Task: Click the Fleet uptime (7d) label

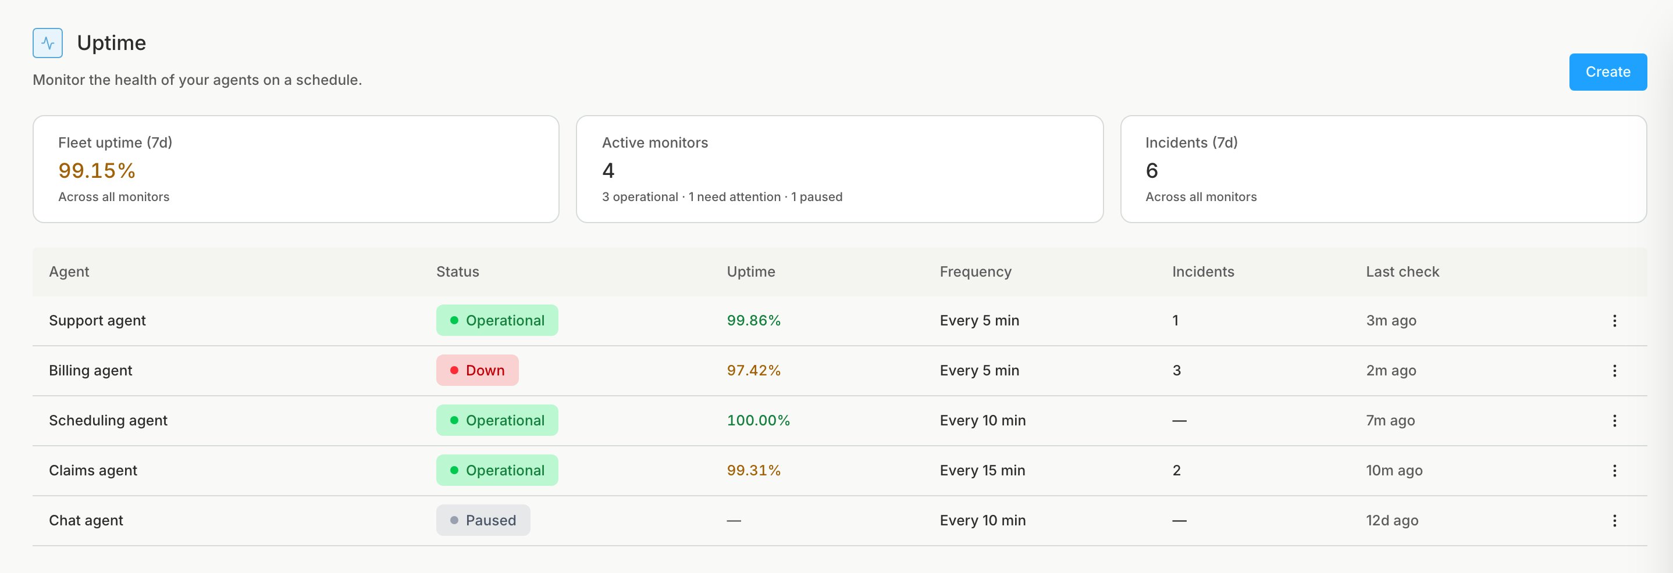Action: coord(115,143)
